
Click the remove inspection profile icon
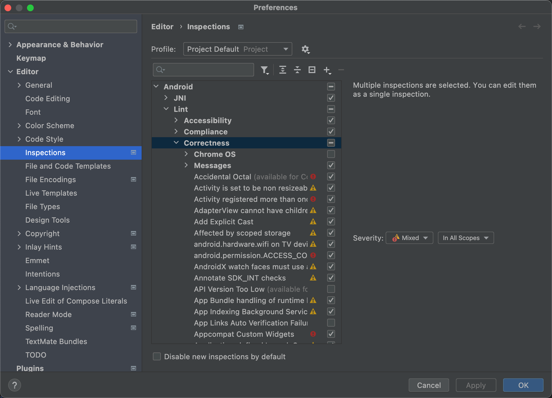[341, 70]
